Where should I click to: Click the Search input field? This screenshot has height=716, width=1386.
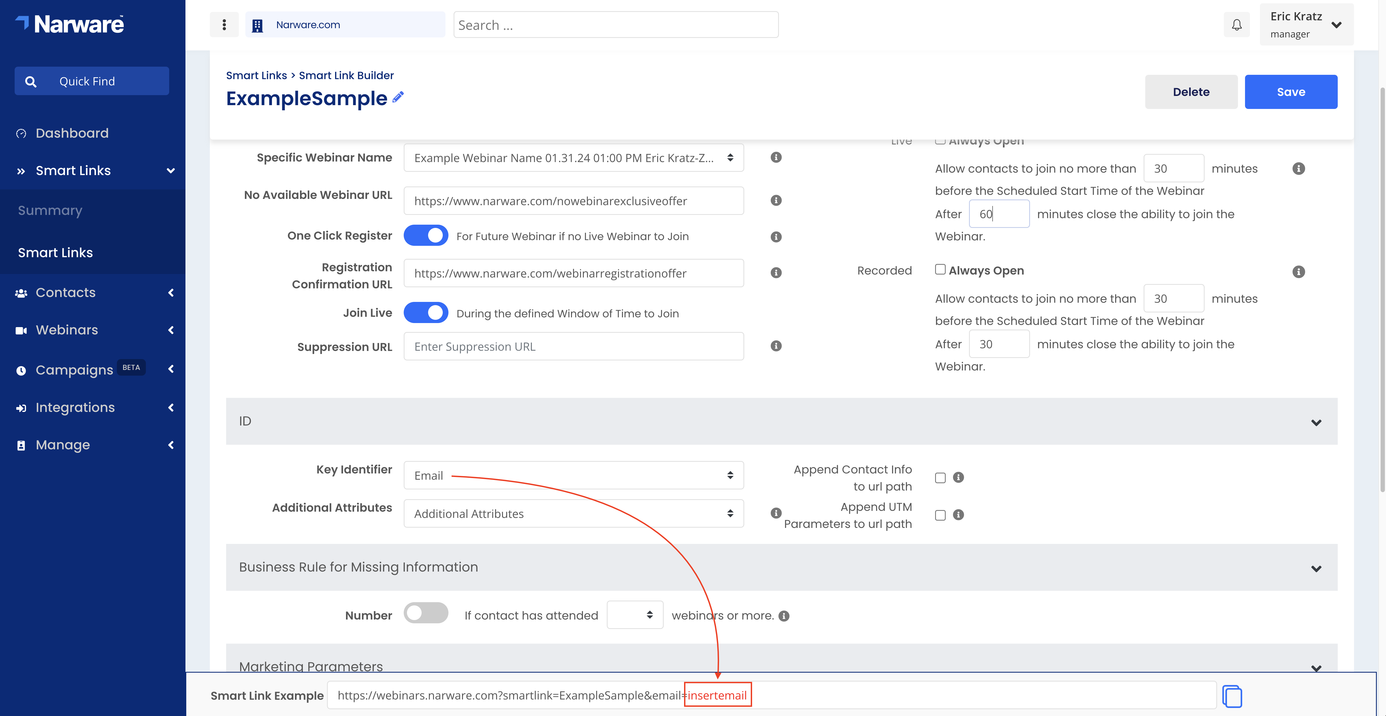click(x=615, y=25)
